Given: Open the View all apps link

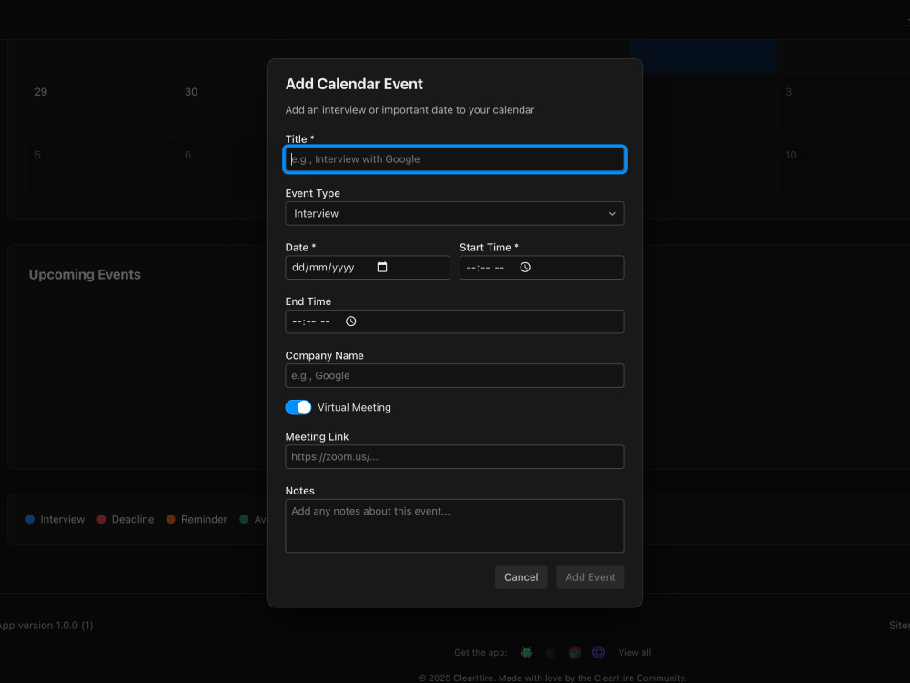Looking at the screenshot, I should (x=634, y=652).
